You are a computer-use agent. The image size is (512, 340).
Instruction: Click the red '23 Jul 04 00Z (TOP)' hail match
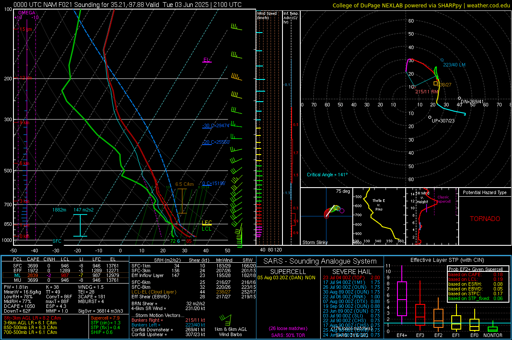click(344, 277)
